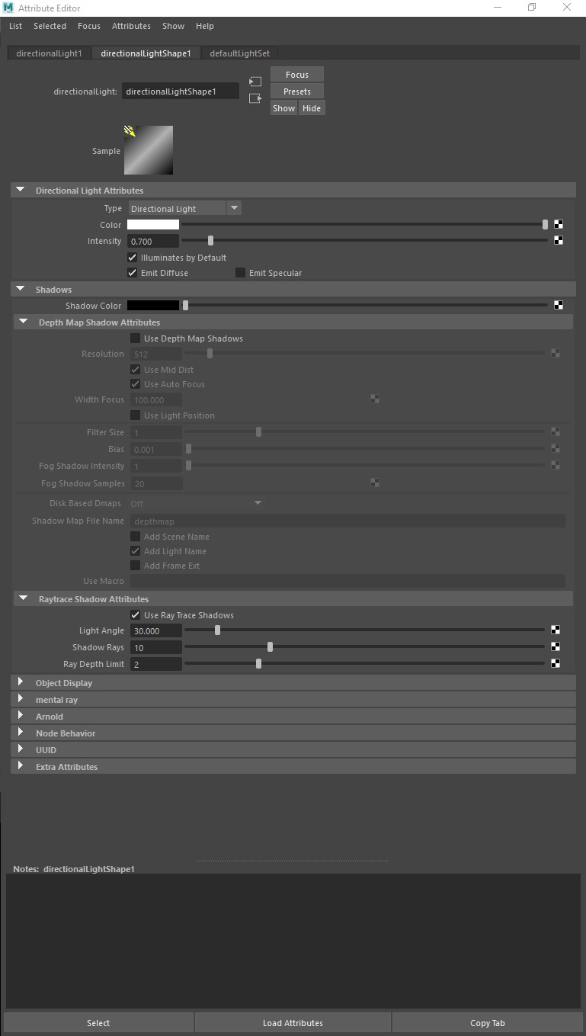Viewport: 586px width, 1036px height.
Task: Collapse Depth Map Shadow Attributes section
Action: pyautogui.click(x=23, y=322)
